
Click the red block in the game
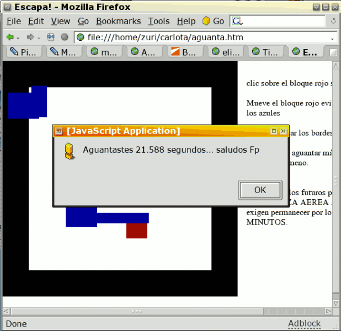click(x=136, y=231)
